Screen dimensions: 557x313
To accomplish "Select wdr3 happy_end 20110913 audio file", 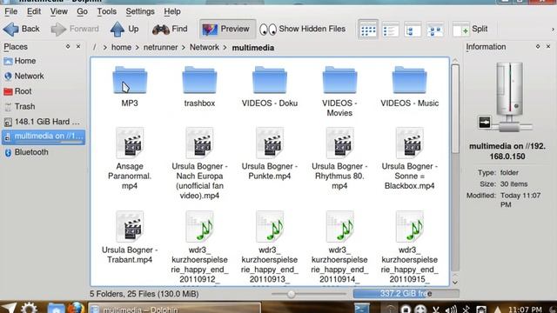I will pos(270,247).
